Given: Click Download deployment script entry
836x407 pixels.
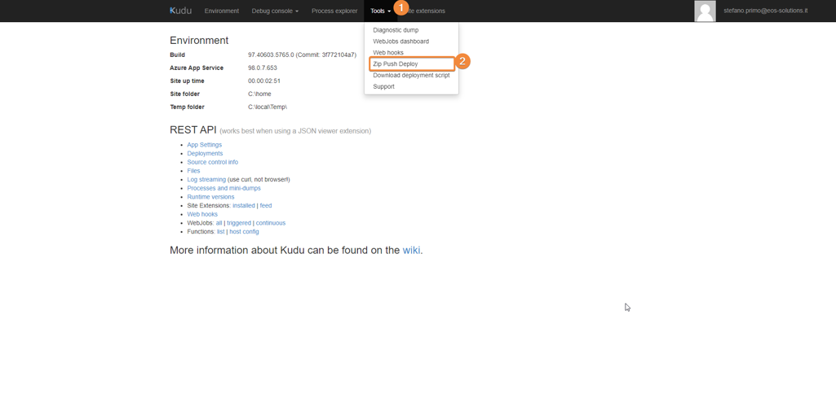Looking at the screenshot, I should [411, 76].
